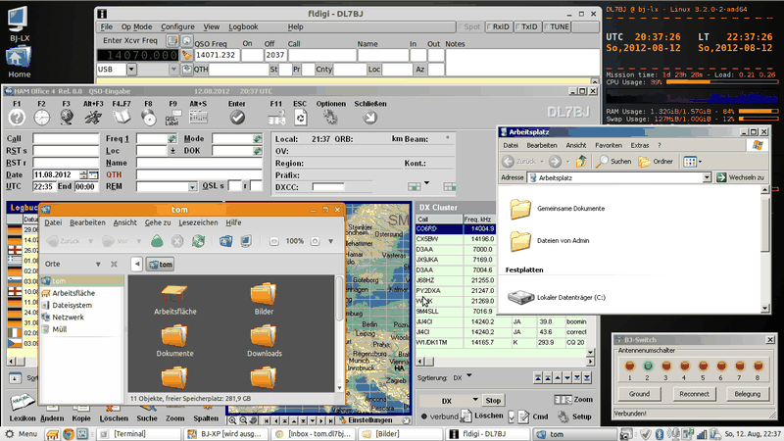Click the F8 CD icon
The height and width of the screenshot is (441, 784).
coord(149,118)
